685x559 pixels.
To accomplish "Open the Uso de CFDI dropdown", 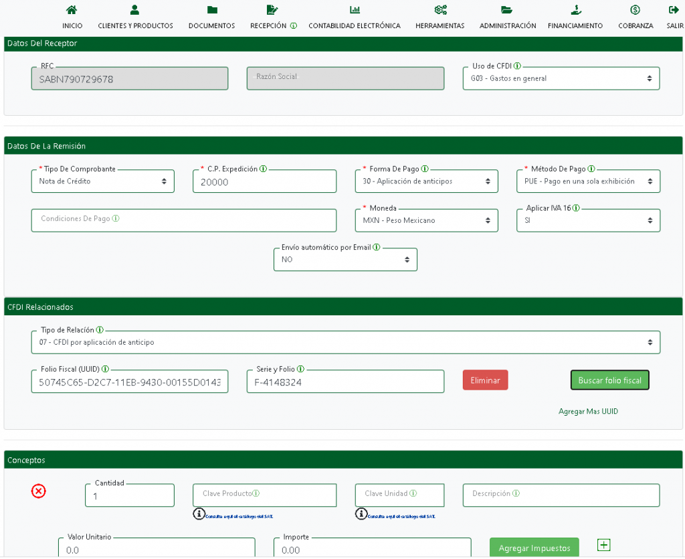I will click(561, 78).
